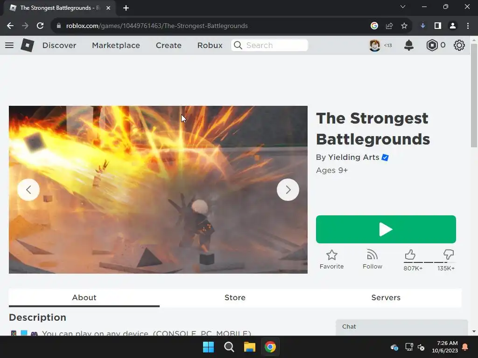Image resolution: width=478 pixels, height=358 pixels.
Task: Click the Google icon in address bar
Action: (x=374, y=26)
